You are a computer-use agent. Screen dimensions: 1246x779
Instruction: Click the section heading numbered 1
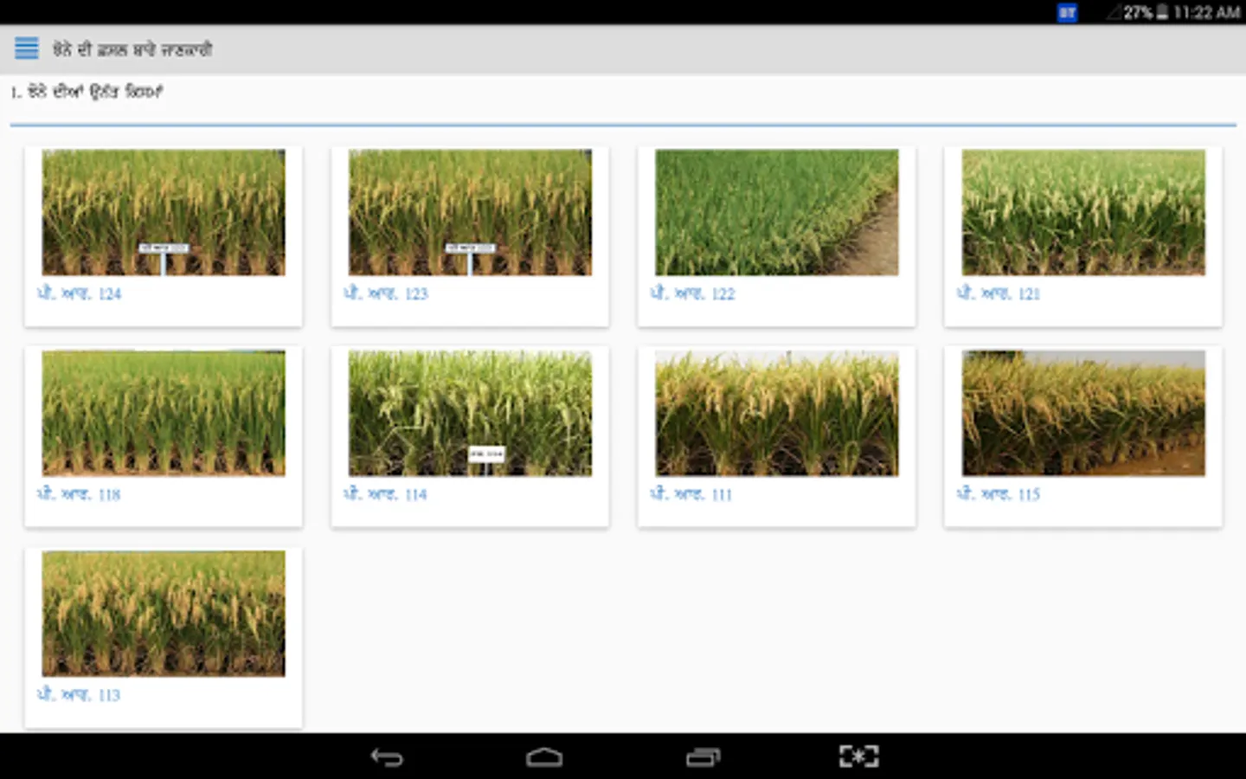[87, 92]
